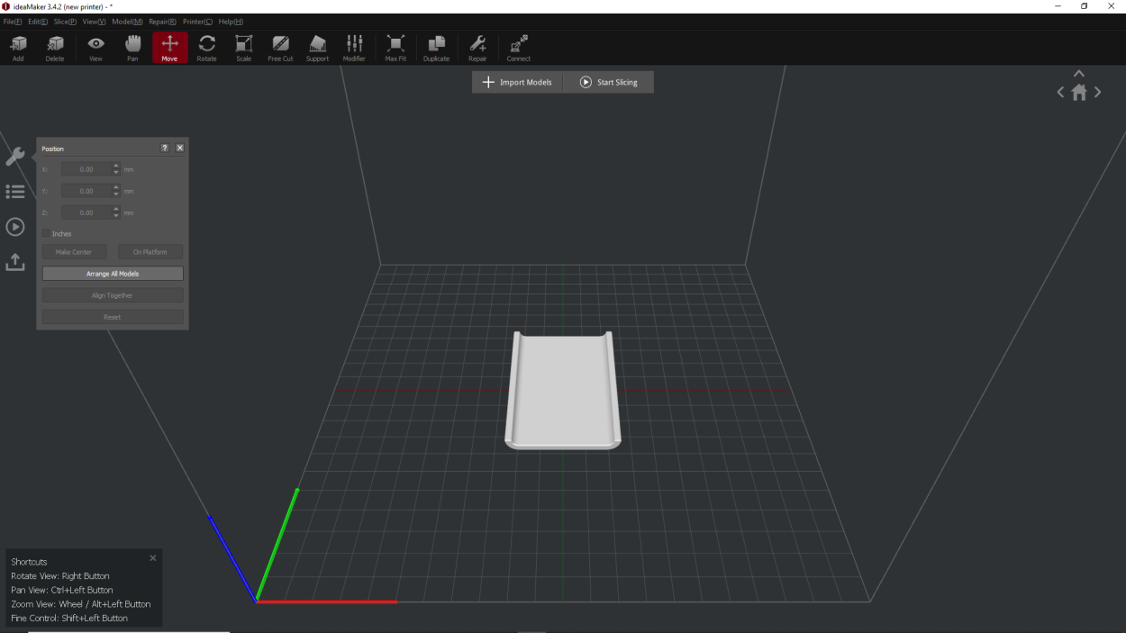Click the upload/export sidebar icon
The width and height of the screenshot is (1126, 633).
tap(14, 262)
